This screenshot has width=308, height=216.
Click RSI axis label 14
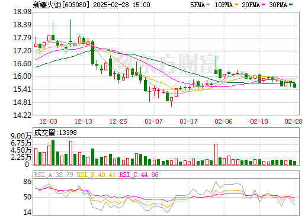click(27, 212)
